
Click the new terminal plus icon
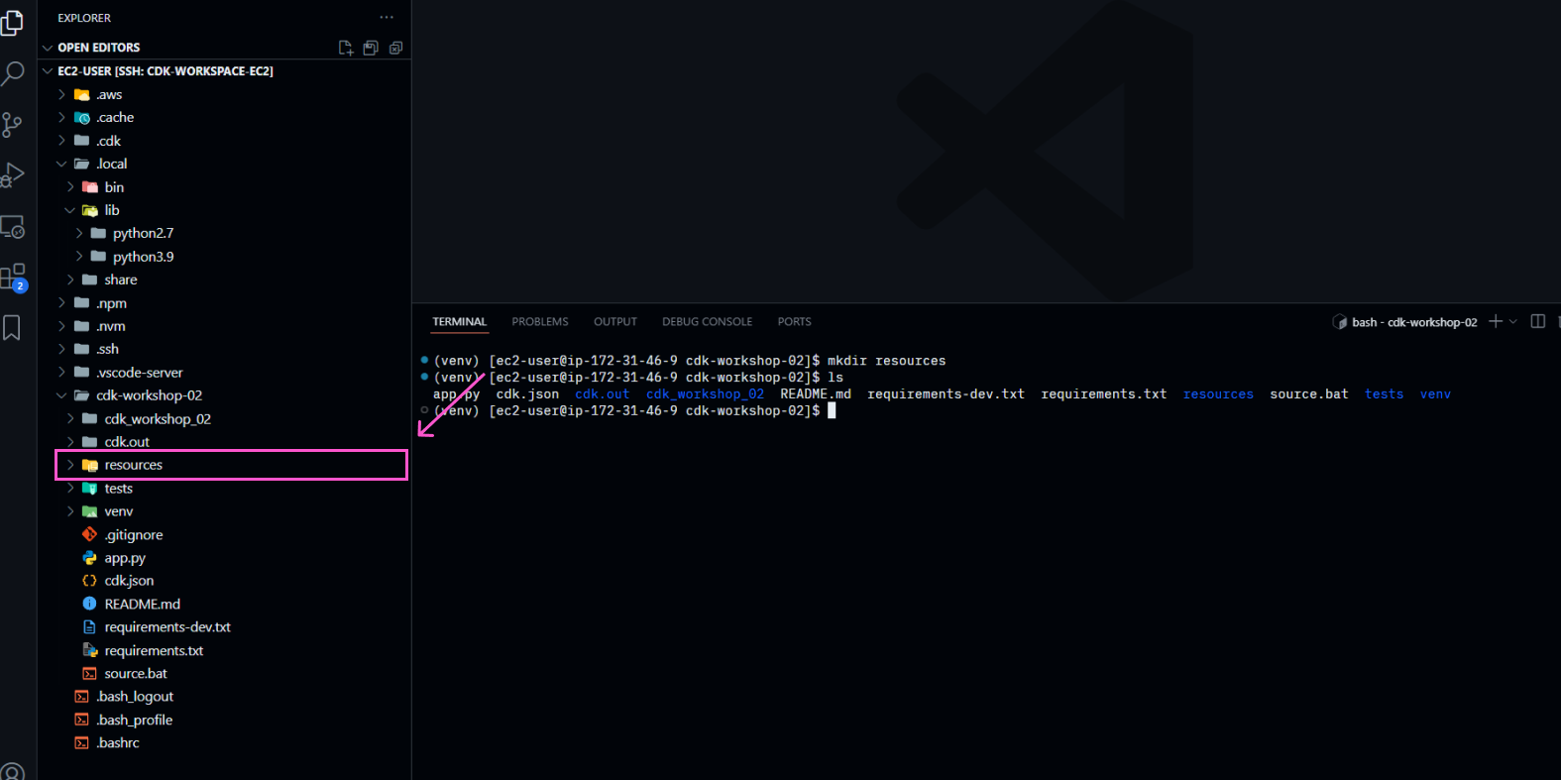tap(1496, 321)
